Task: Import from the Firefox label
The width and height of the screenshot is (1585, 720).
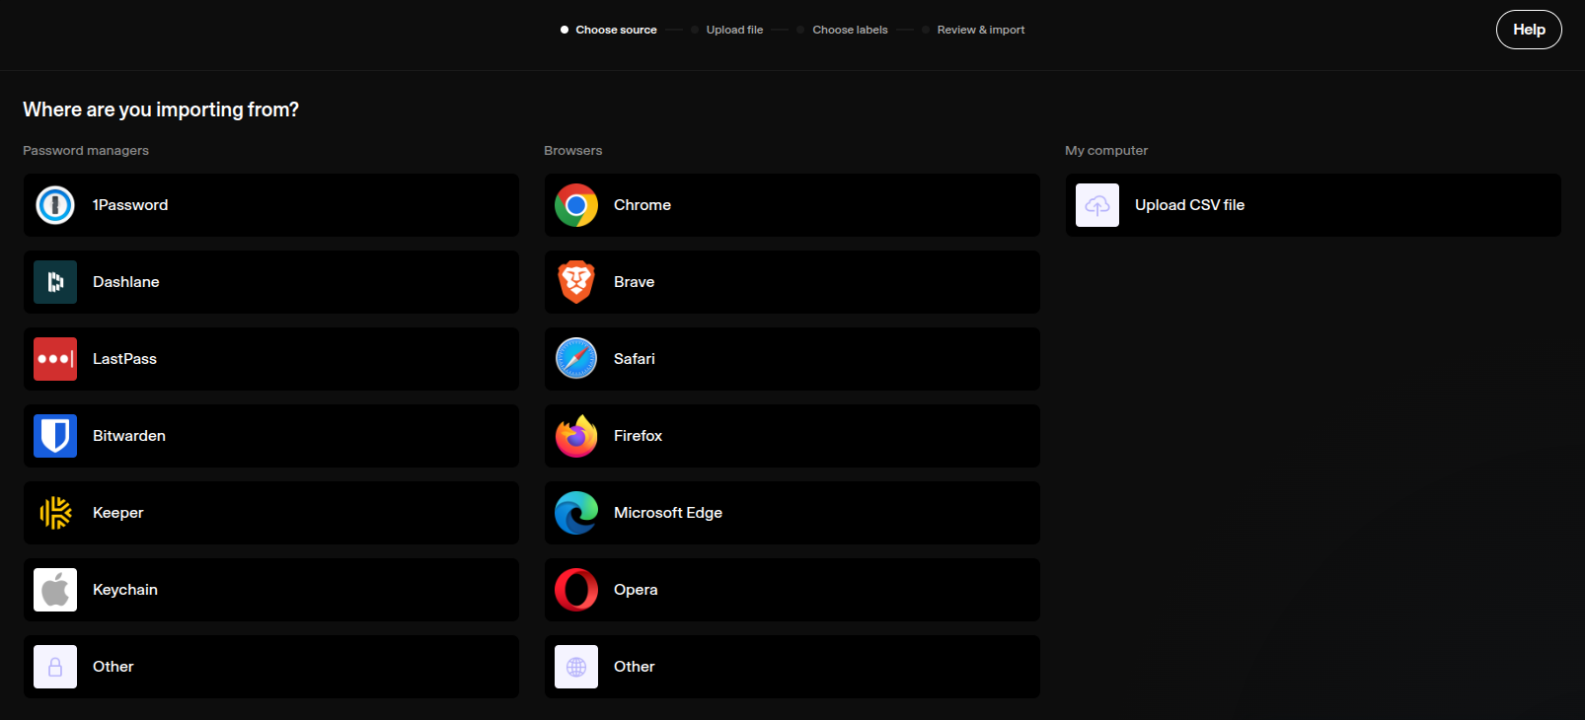Action: [x=638, y=436]
